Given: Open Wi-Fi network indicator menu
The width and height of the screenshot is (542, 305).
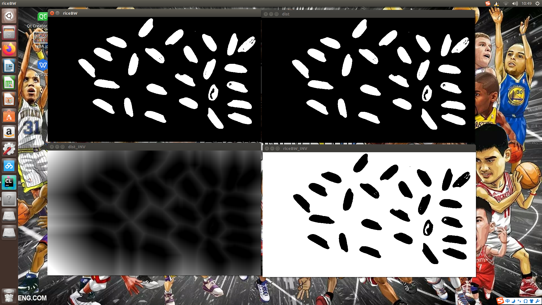Looking at the screenshot, I should point(506,3).
